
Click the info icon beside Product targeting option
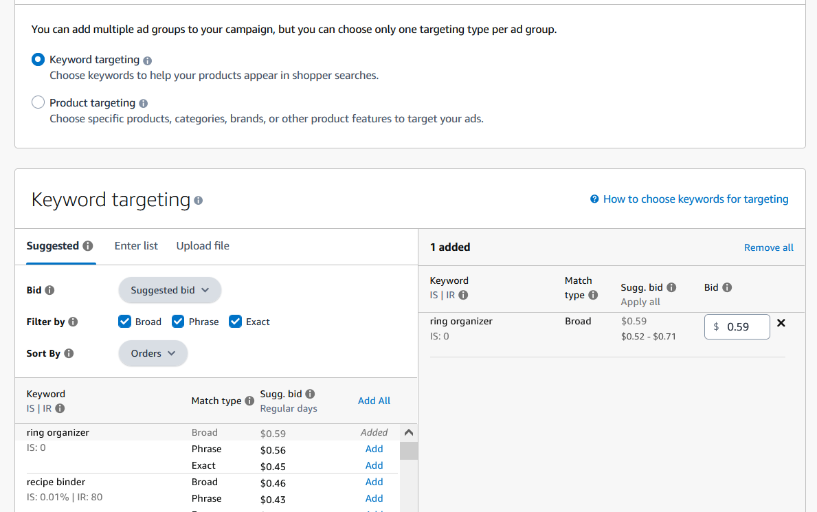(143, 102)
